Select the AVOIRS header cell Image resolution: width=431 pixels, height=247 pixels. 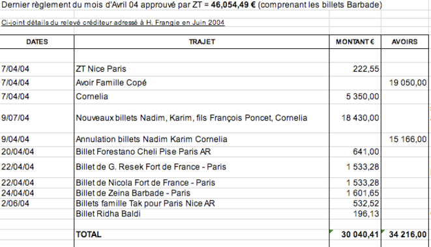pyautogui.click(x=405, y=42)
